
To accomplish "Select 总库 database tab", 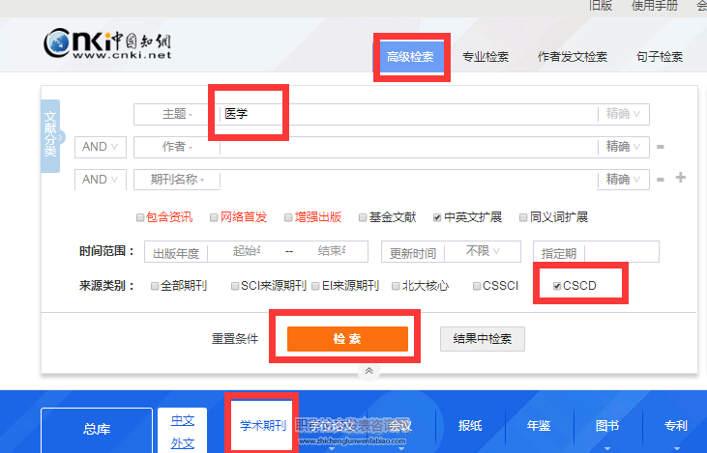I will coord(97,430).
